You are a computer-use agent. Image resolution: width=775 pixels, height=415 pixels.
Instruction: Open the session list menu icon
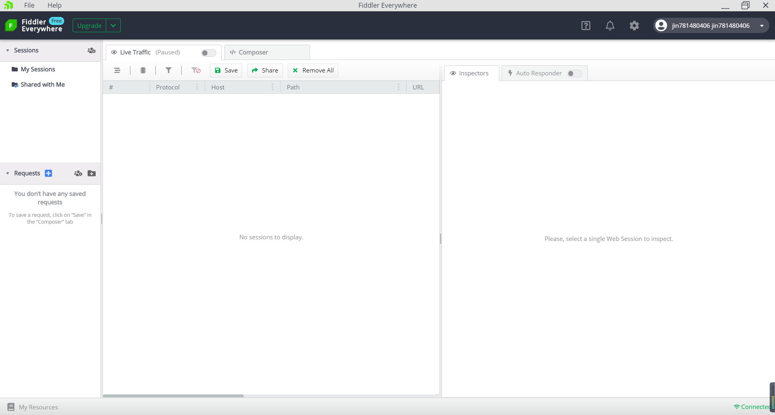[x=117, y=70]
